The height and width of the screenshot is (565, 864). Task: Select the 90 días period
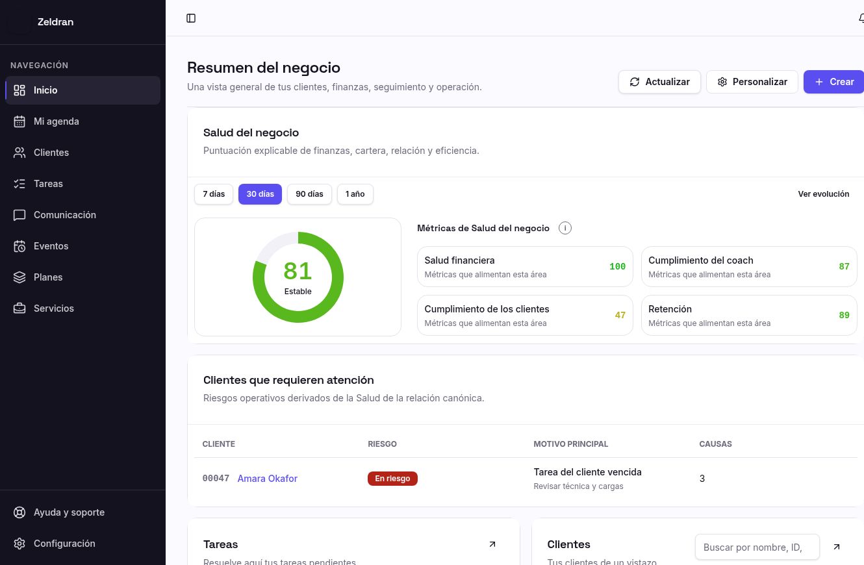[309, 194]
